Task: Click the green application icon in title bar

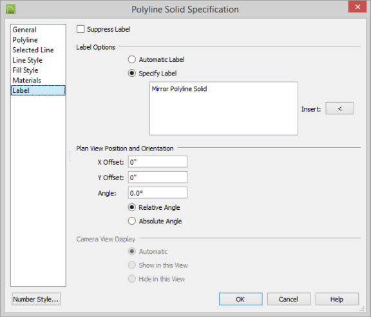Action: point(11,9)
